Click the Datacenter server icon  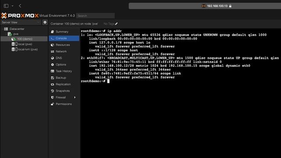6,29
